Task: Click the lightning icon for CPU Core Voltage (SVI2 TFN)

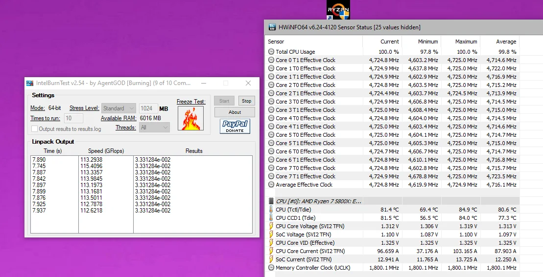Action: (271, 226)
